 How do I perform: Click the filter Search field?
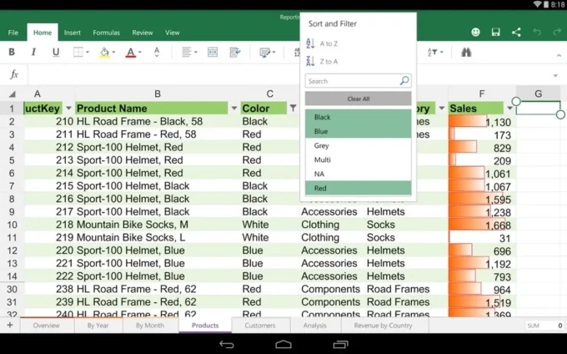click(353, 82)
